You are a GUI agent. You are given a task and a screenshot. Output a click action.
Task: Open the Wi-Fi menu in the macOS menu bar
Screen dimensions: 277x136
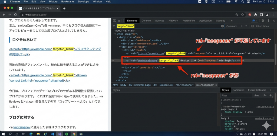pyautogui.click(x=236, y=2)
